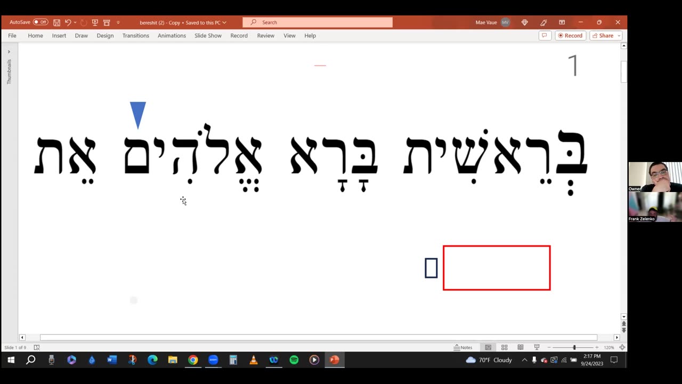Click the accessibility checker status icon

pos(37,347)
